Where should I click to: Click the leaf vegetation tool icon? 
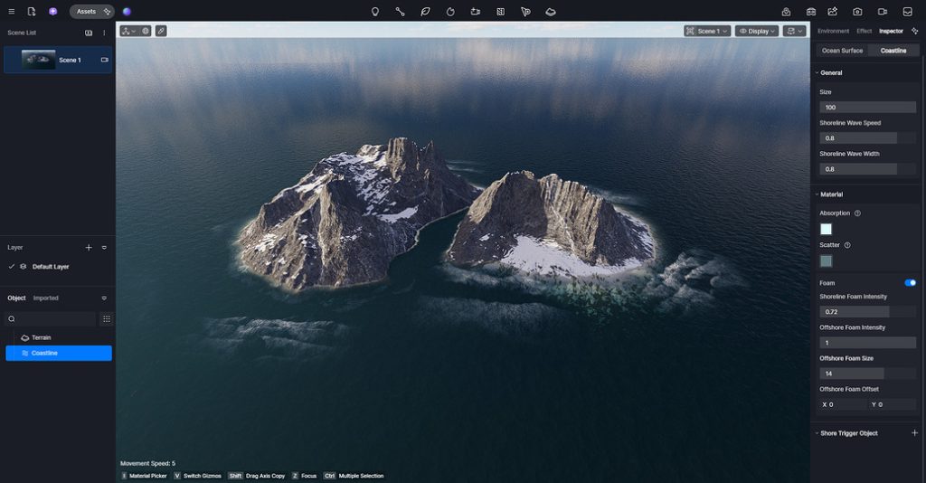(425, 12)
